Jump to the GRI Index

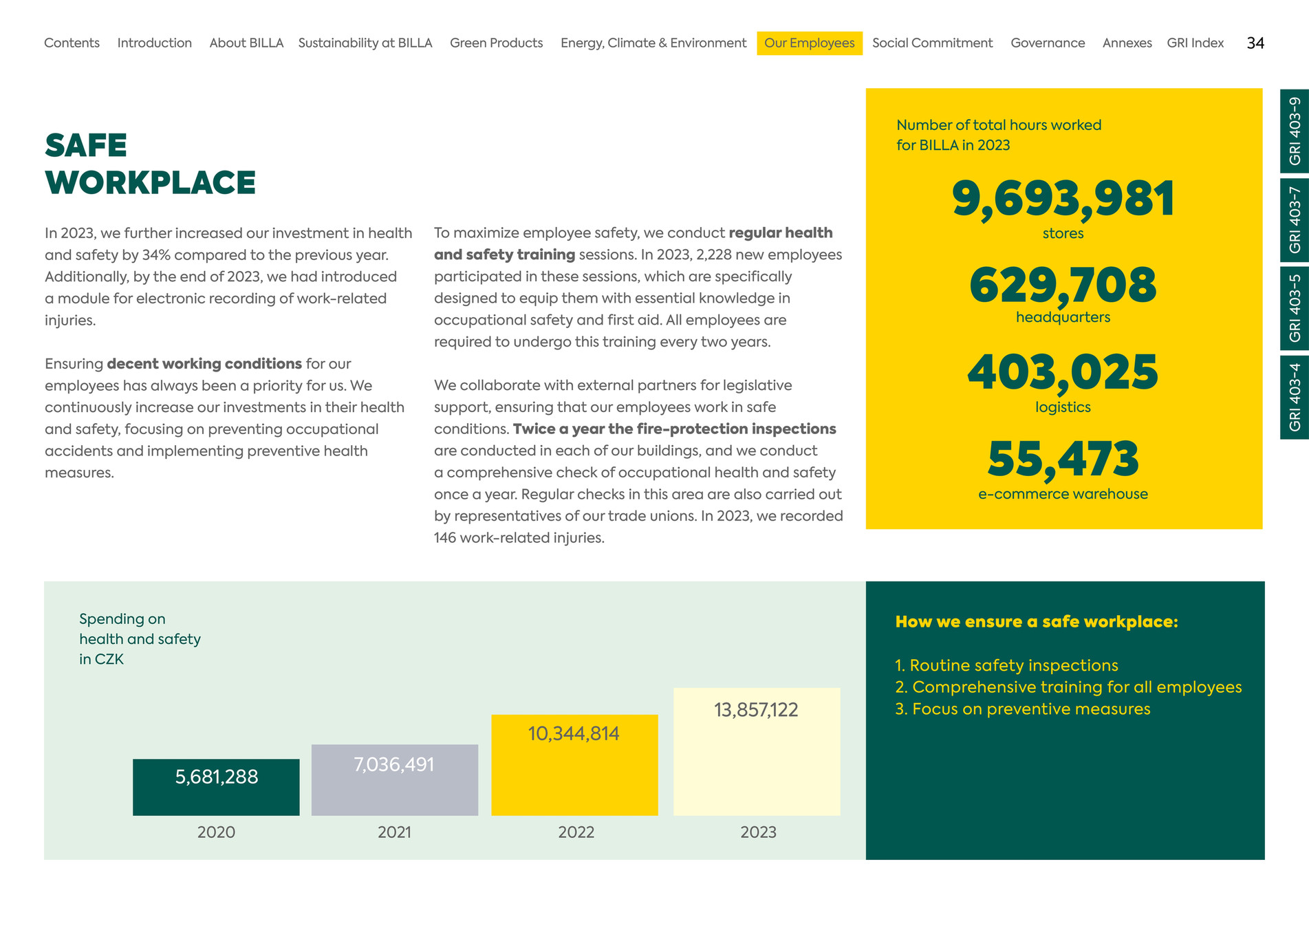pyautogui.click(x=1196, y=43)
